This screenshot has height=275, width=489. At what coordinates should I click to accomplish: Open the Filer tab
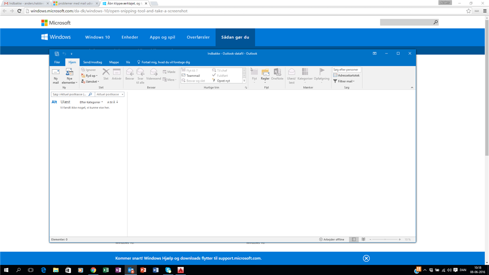click(x=57, y=62)
